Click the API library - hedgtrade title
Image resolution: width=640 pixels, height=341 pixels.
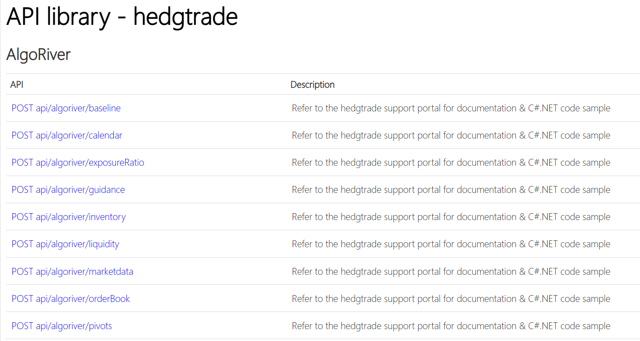click(122, 17)
